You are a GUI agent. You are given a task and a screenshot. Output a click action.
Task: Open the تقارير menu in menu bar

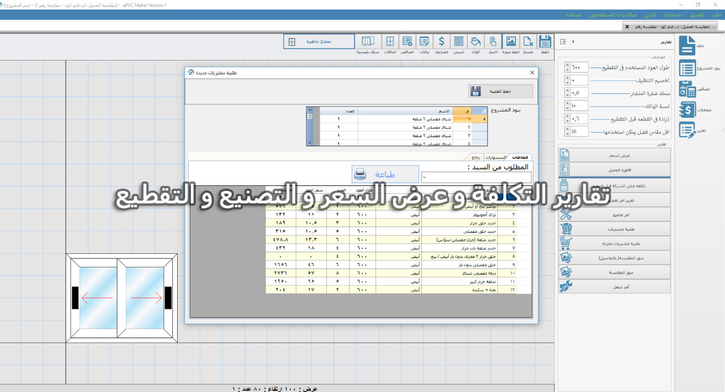tap(651, 14)
